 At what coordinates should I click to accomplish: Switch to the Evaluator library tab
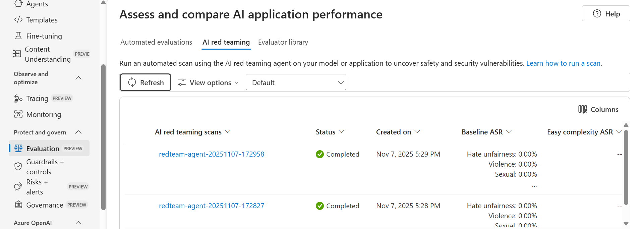click(x=283, y=42)
